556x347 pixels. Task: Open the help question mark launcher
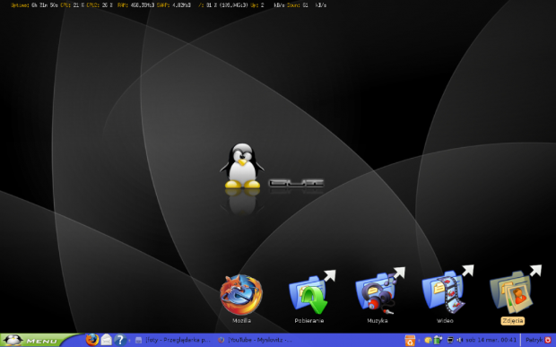pyautogui.click(x=120, y=340)
